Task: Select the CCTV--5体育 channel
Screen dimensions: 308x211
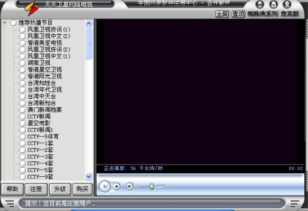Action: [x=43, y=137]
